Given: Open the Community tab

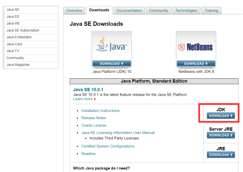Looking at the screenshot, I should (158, 11).
